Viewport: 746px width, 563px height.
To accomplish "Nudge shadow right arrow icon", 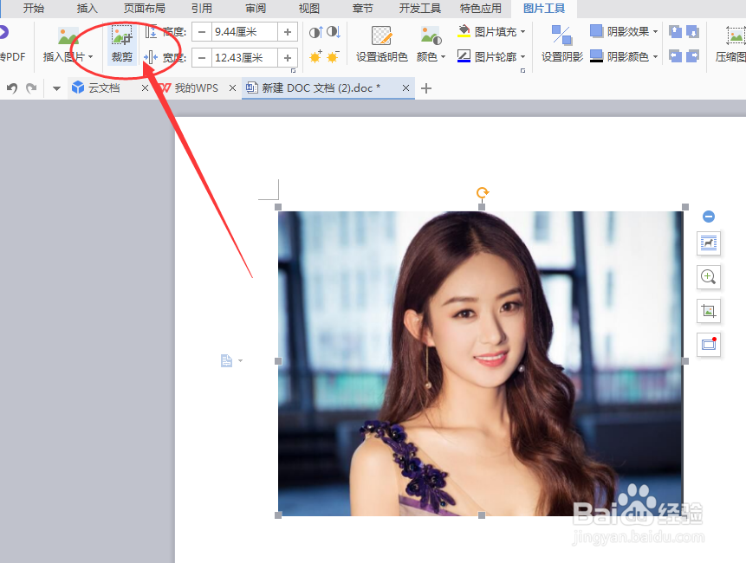I will (x=693, y=56).
